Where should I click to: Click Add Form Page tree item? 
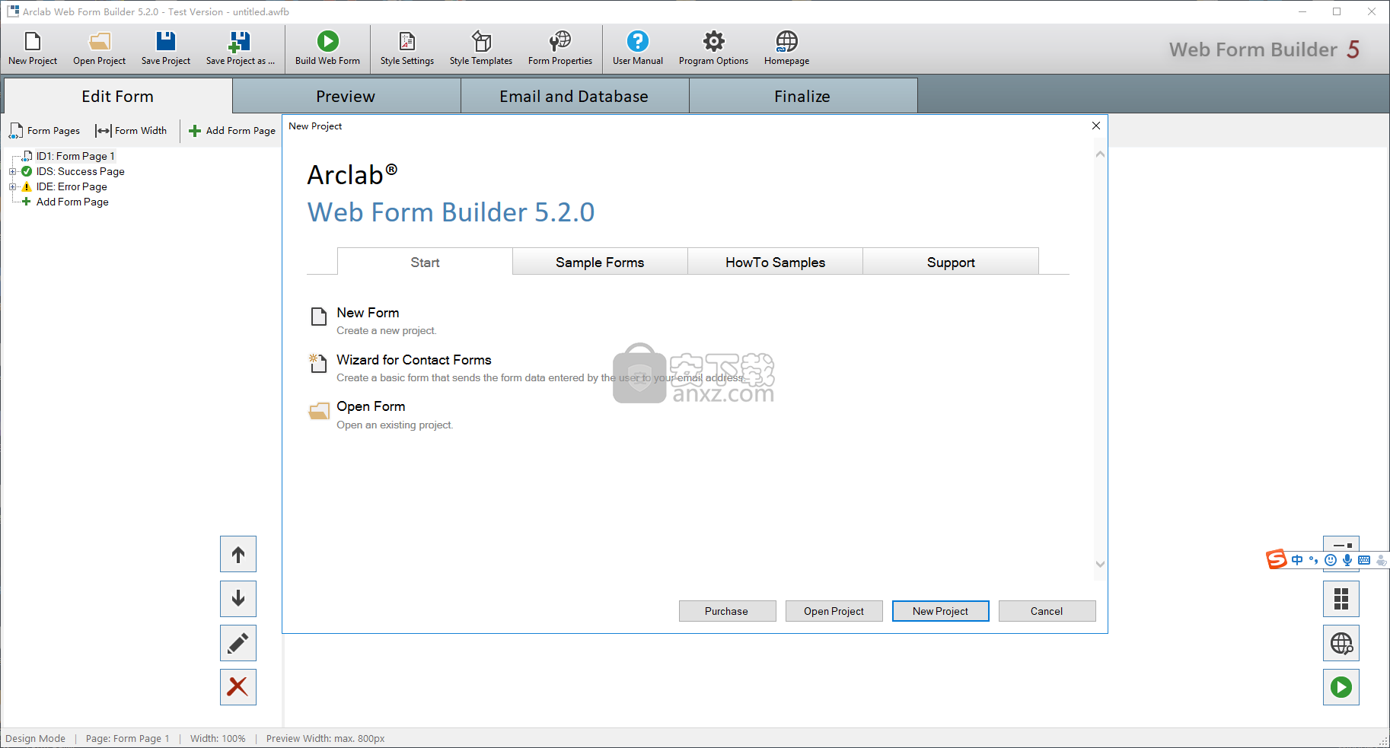72,202
